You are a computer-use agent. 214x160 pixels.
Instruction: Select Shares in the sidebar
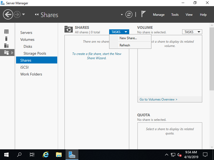tap(37, 60)
